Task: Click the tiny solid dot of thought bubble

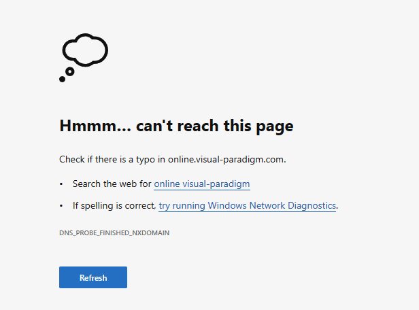Action: [63, 80]
